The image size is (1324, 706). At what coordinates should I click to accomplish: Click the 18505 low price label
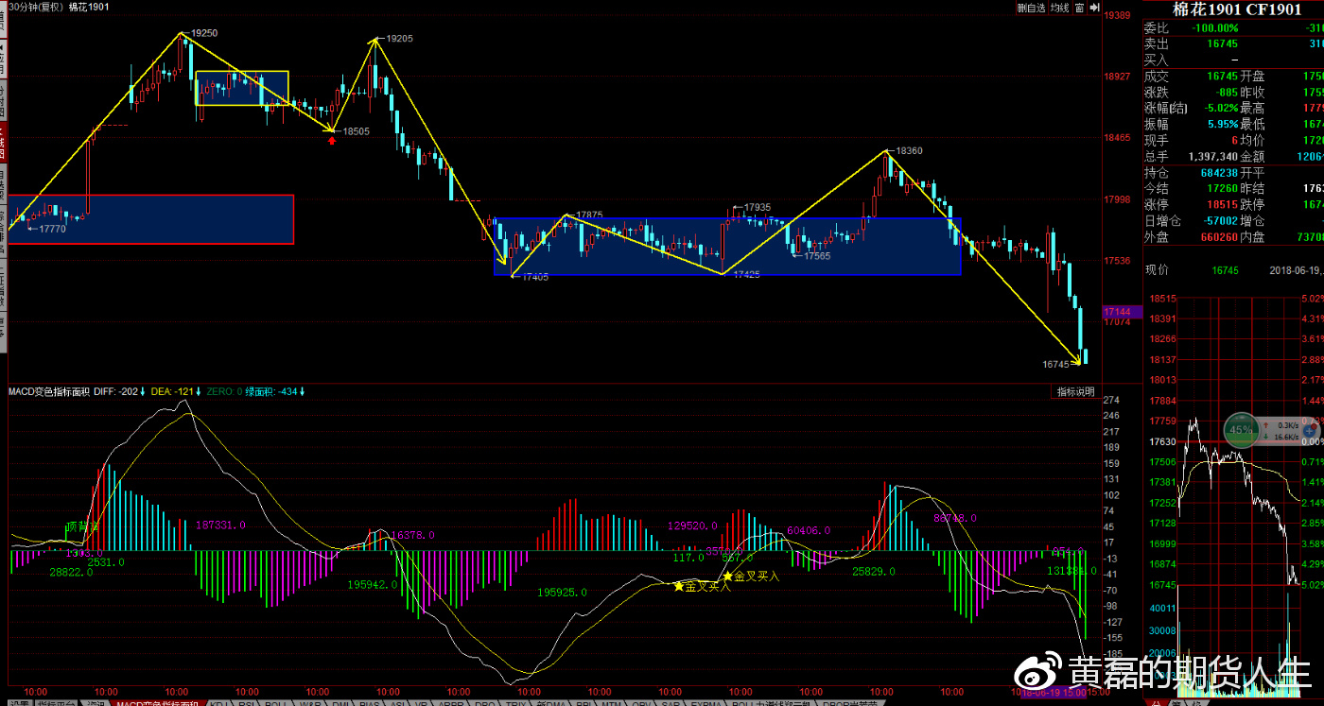[x=356, y=132]
